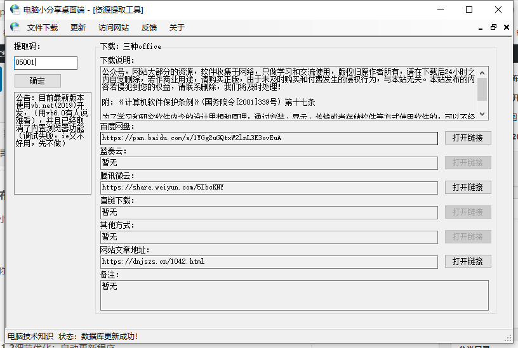
Task: Click the 百度网盘 URL field
Action: (269, 138)
